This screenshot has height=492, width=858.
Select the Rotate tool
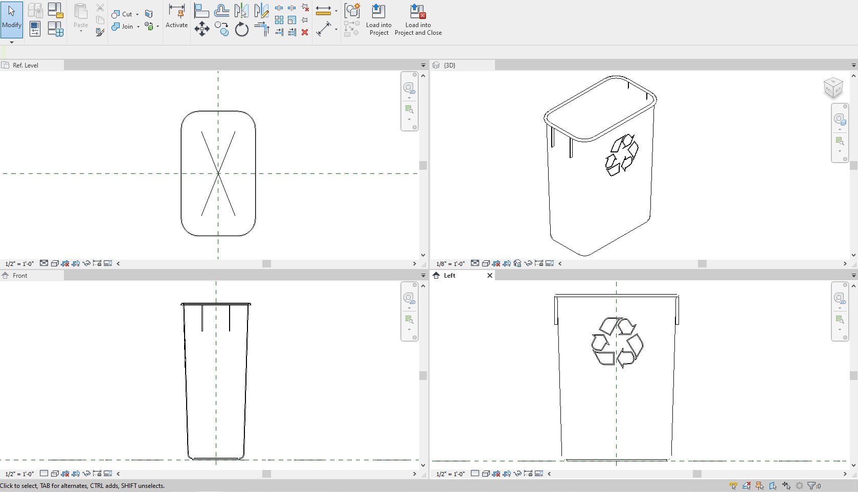tap(241, 29)
